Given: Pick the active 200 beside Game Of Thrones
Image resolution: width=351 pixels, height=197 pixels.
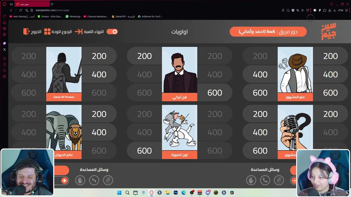Looking at the screenshot, I should pyautogui.click(x=99, y=56).
